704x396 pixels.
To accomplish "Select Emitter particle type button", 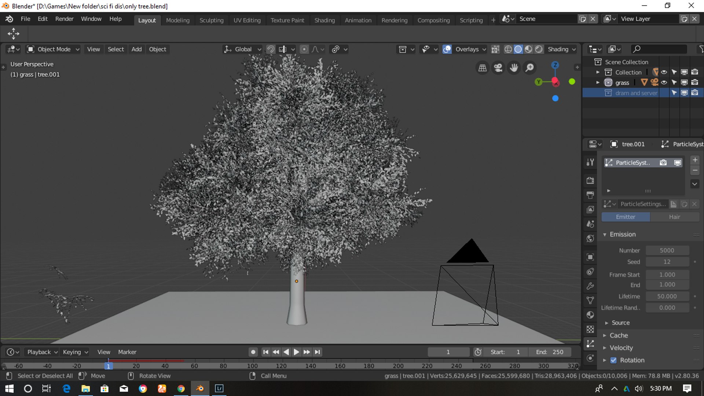I will [626, 217].
